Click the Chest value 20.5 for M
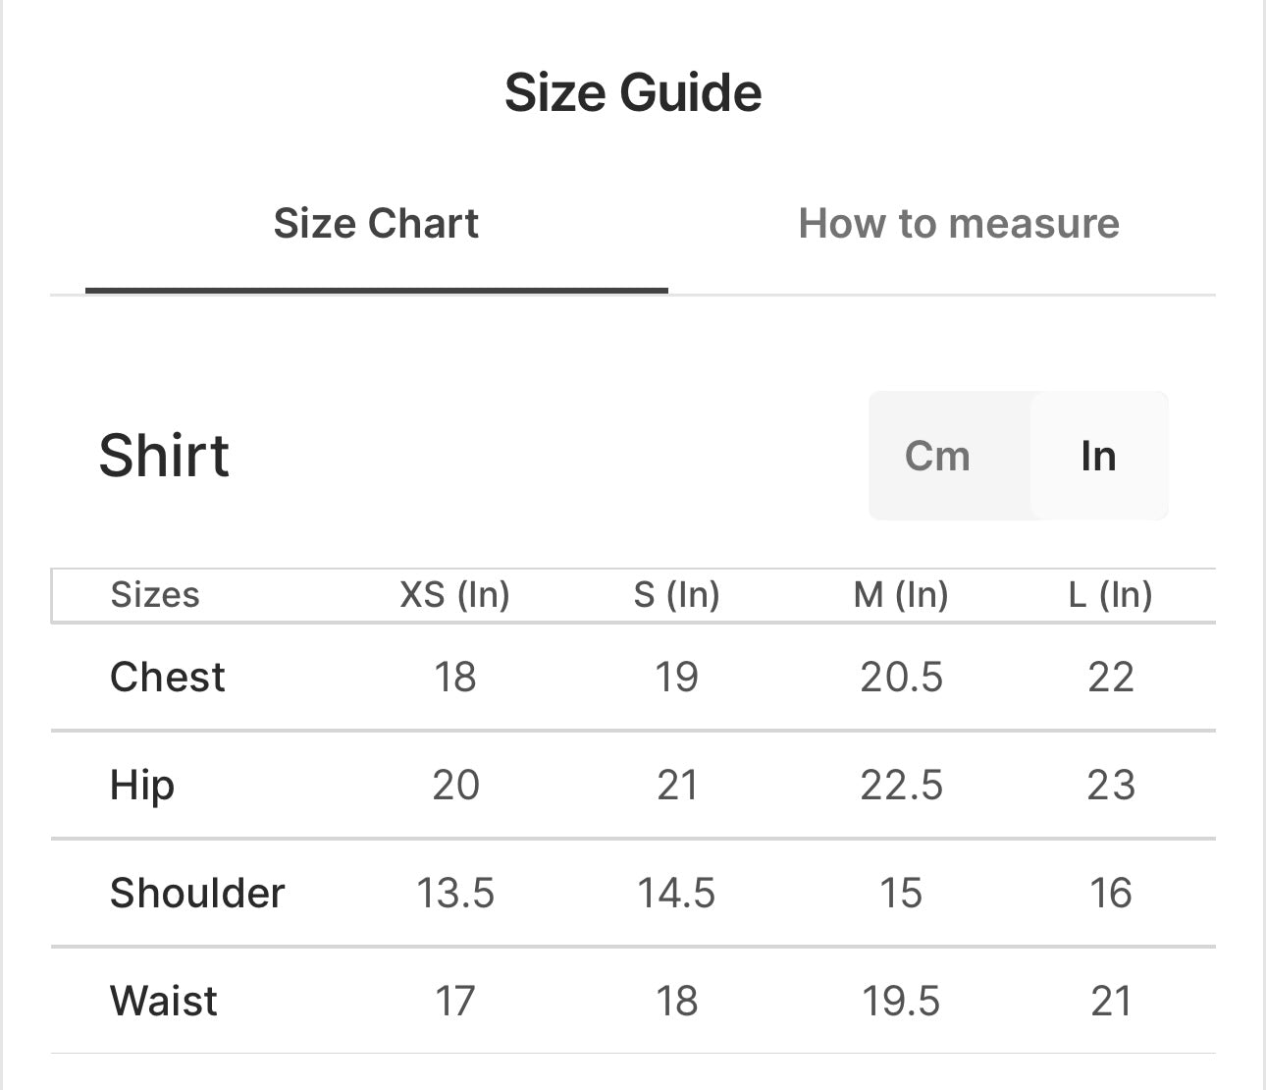The width and height of the screenshot is (1266, 1090). pyautogui.click(x=901, y=678)
